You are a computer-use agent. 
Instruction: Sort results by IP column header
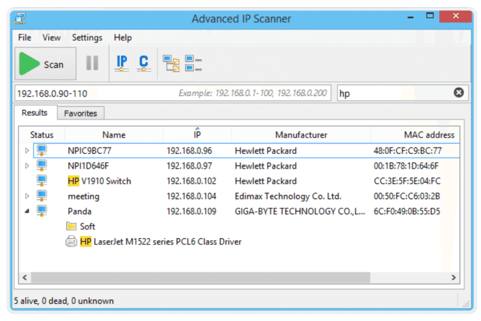point(197,135)
